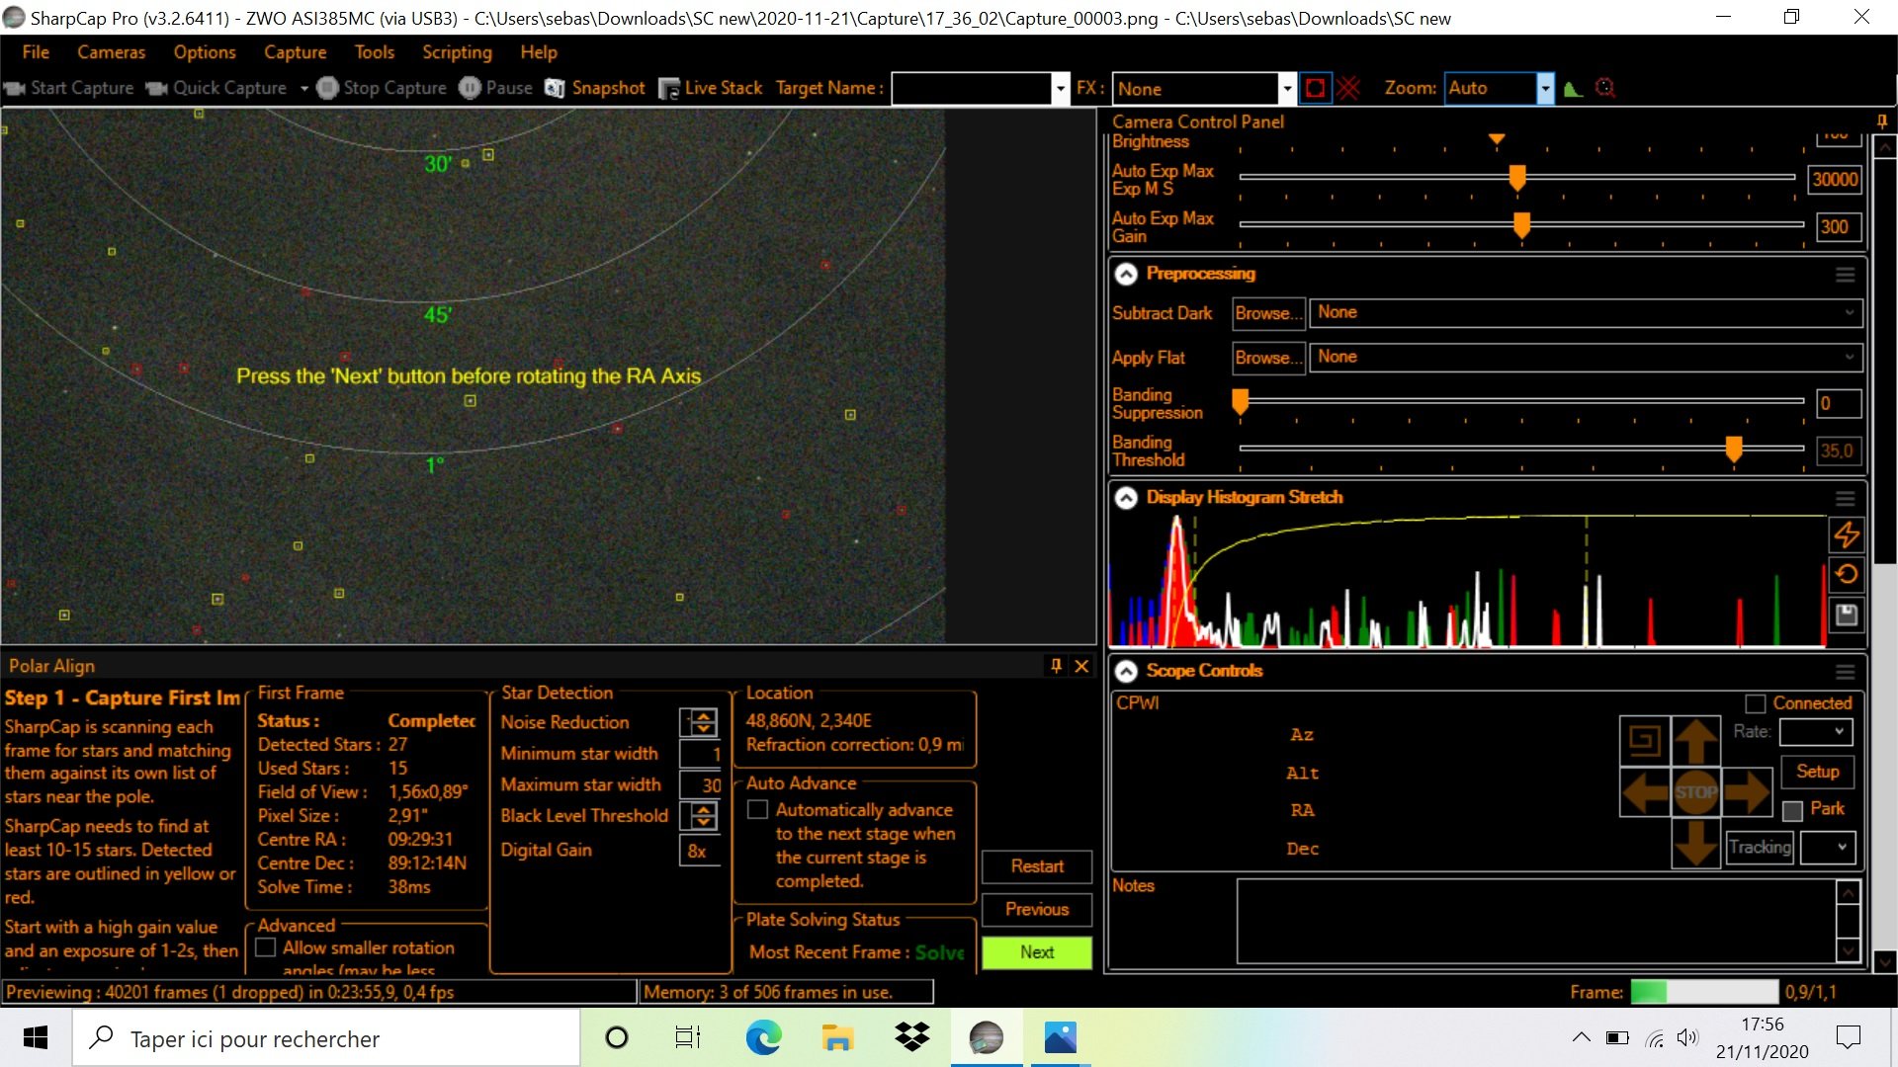Click the Notes text field
The width and height of the screenshot is (1898, 1067).
point(1537,922)
